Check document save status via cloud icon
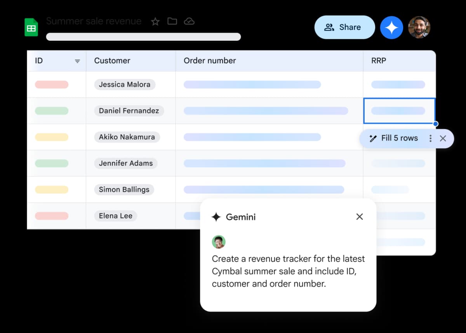This screenshot has width=466, height=333. 189,21
